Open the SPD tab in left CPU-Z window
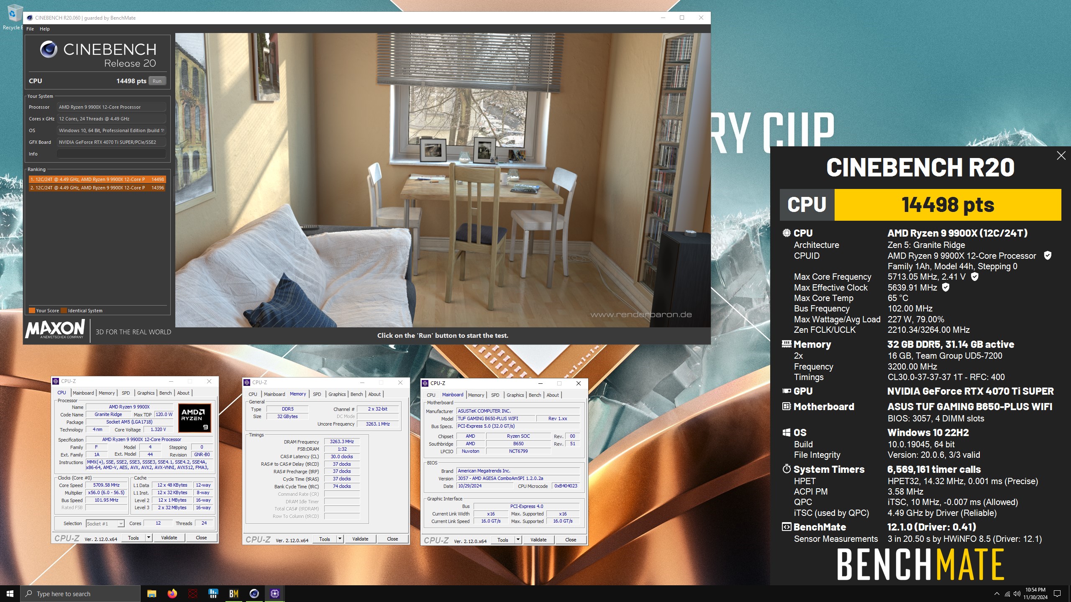Screen dimensions: 1071x602 [126, 393]
